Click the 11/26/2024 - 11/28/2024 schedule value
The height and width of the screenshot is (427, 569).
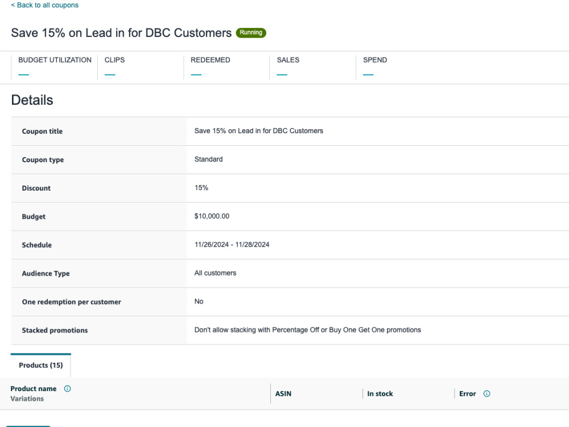click(232, 244)
